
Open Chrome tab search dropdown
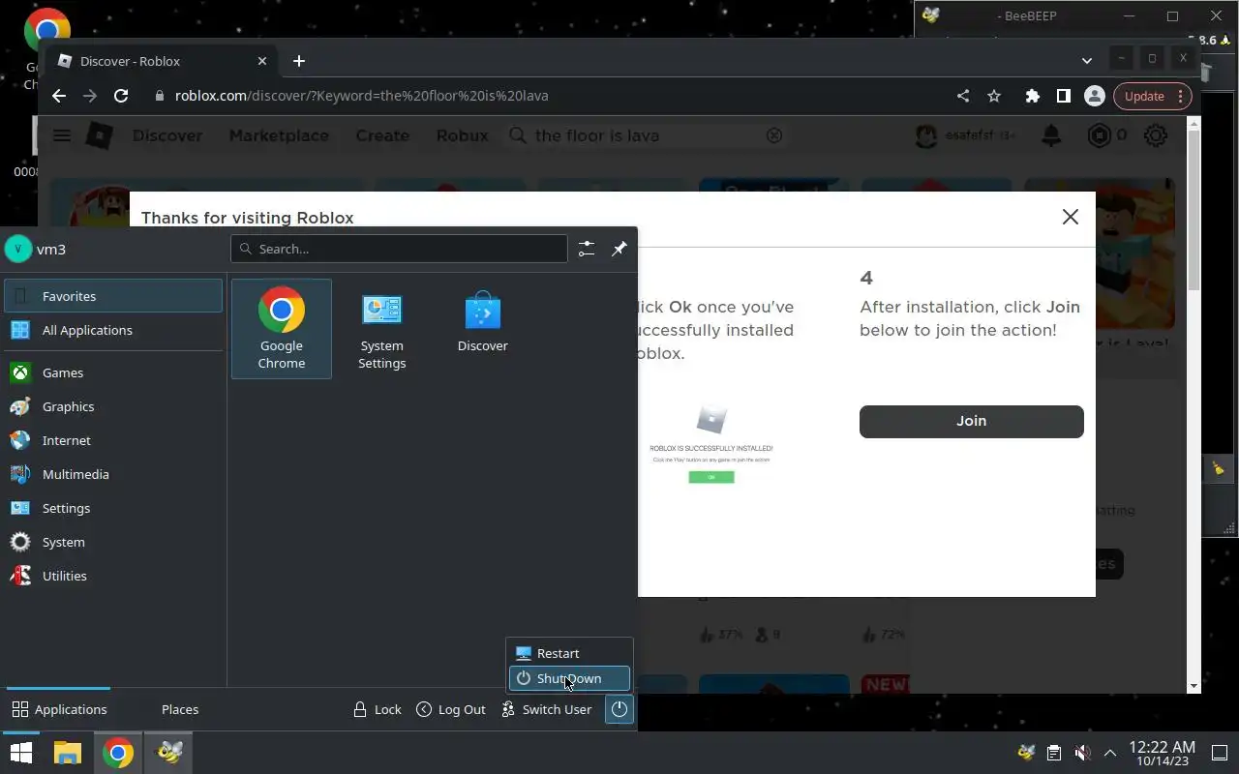[x=1086, y=61]
